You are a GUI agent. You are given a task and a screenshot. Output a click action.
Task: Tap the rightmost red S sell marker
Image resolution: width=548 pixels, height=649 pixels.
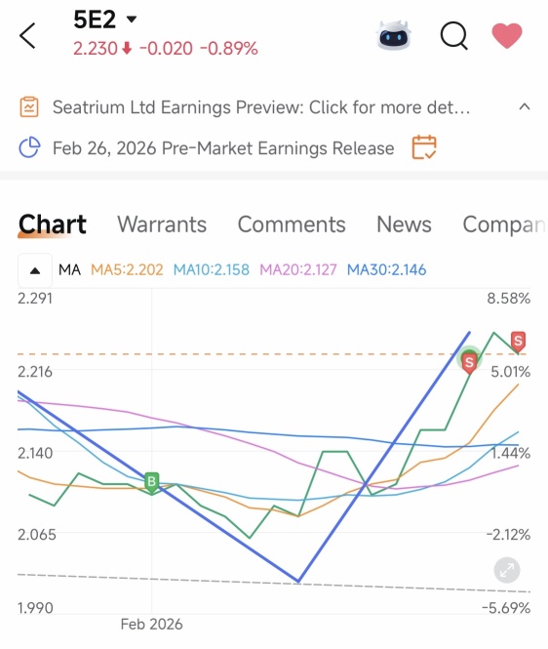518,343
